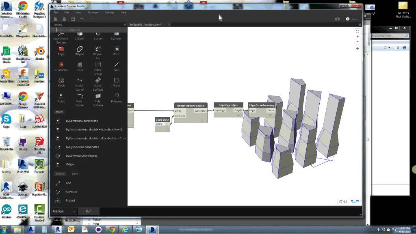Screen dimensions: 416x234
Task: Open the Edit menu
Action: point(67,13)
